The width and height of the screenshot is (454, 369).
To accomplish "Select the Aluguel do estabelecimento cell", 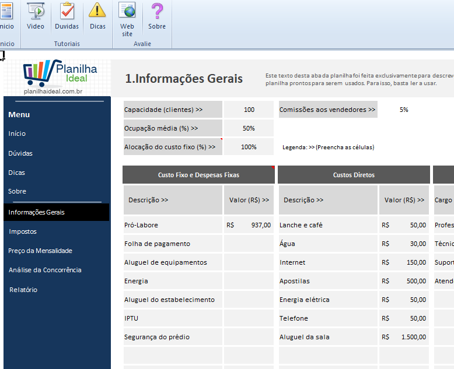I will coord(173,300).
